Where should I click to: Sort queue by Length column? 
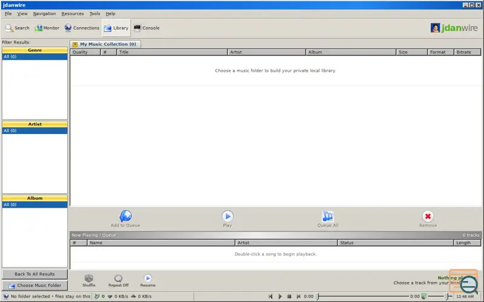(467, 243)
